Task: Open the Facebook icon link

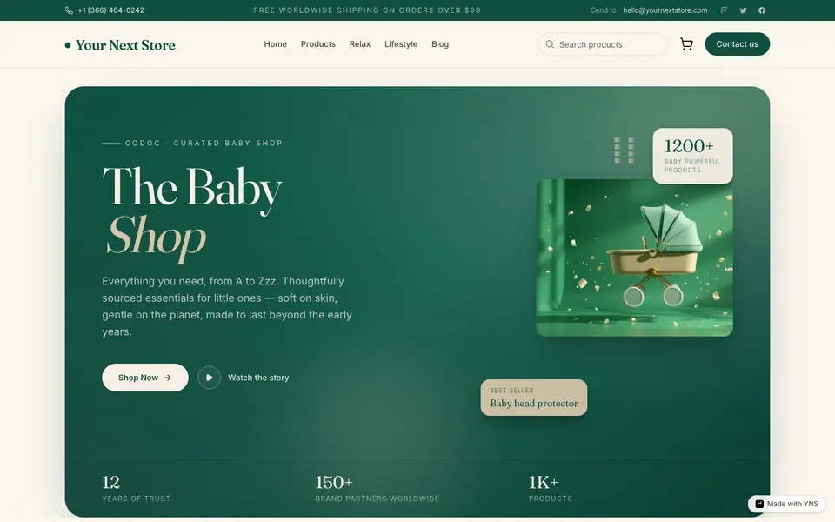Action: [x=762, y=10]
